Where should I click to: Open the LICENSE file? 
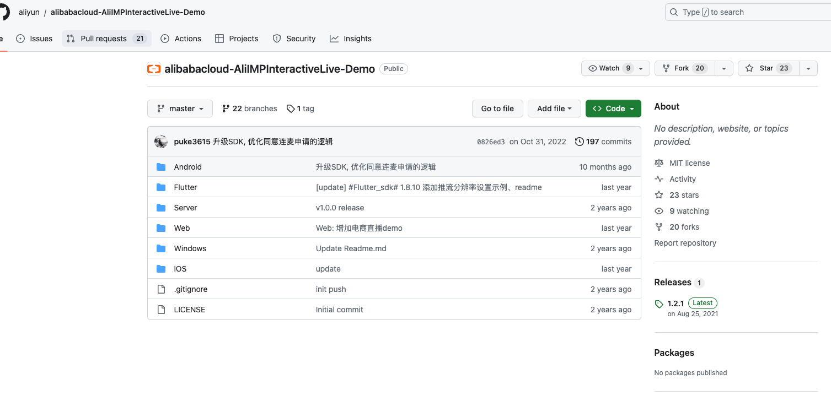190,310
